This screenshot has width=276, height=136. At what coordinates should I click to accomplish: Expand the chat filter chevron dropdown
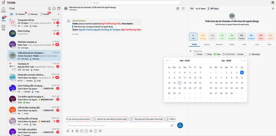click(x=59, y=14)
